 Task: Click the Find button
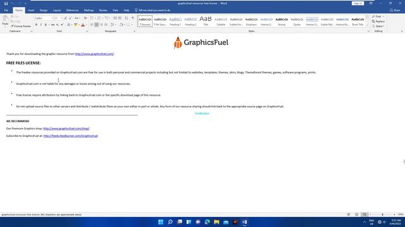click(x=377, y=16)
